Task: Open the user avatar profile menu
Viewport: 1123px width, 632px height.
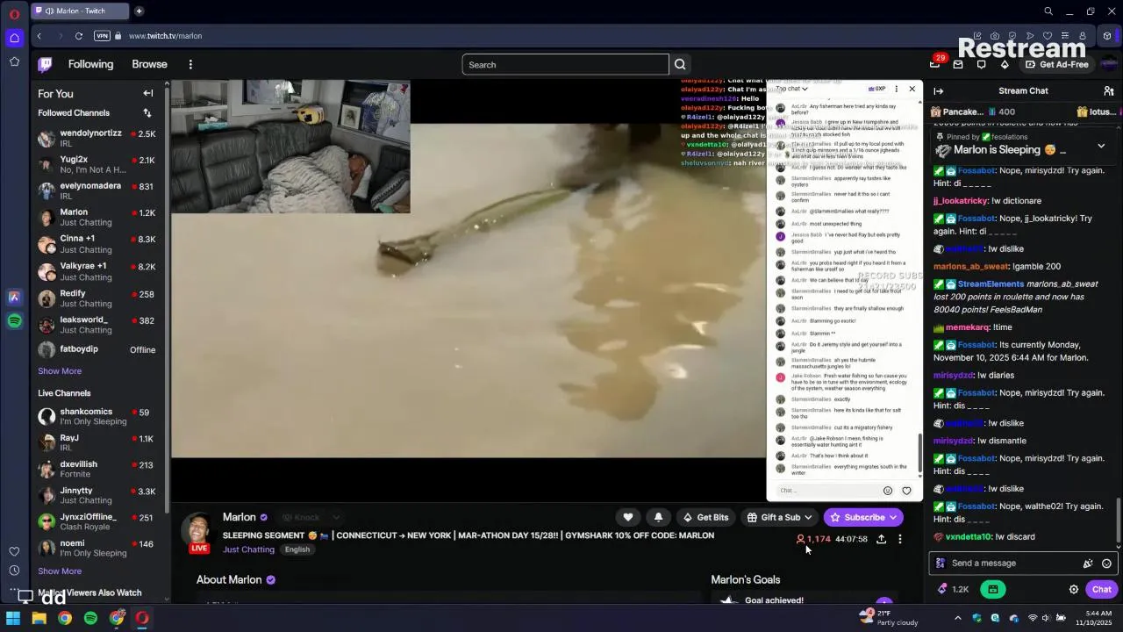Action: pos(1110,64)
